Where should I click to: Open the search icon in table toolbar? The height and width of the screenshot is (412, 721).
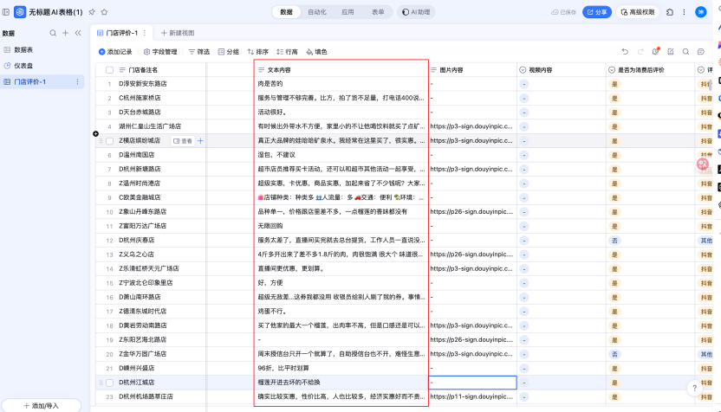[x=686, y=52]
